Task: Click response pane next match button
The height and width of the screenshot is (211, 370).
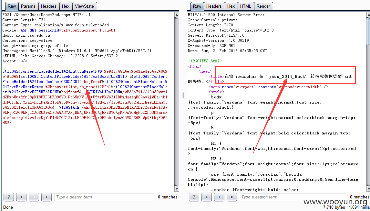Action: [231, 197]
